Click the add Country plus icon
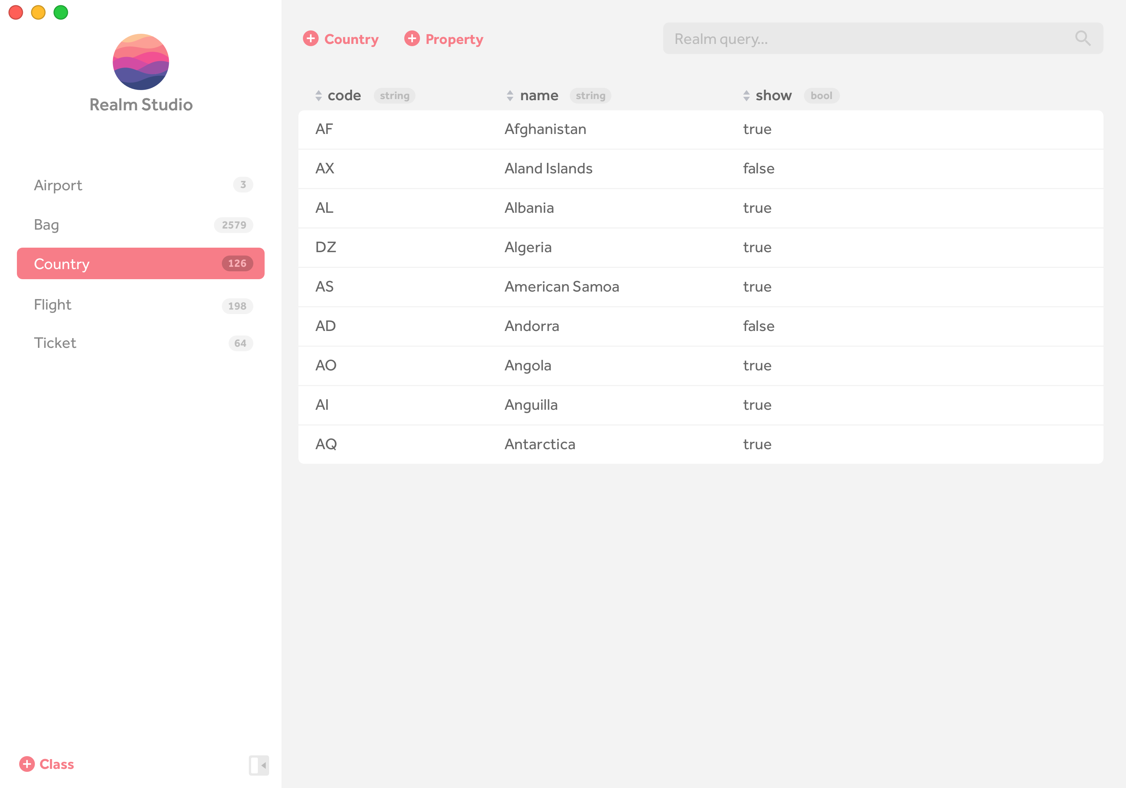1126x788 pixels. pyautogui.click(x=311, y=39)
